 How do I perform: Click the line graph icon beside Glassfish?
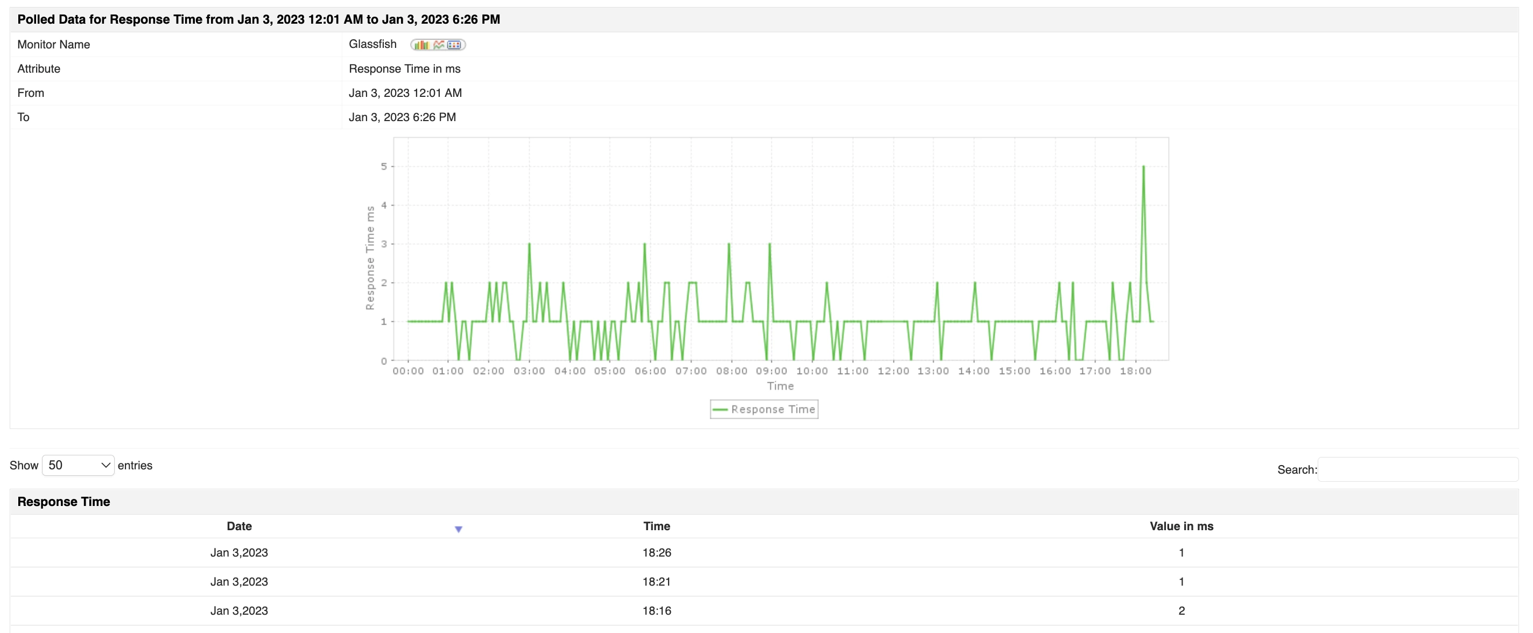tap(439, 45)
